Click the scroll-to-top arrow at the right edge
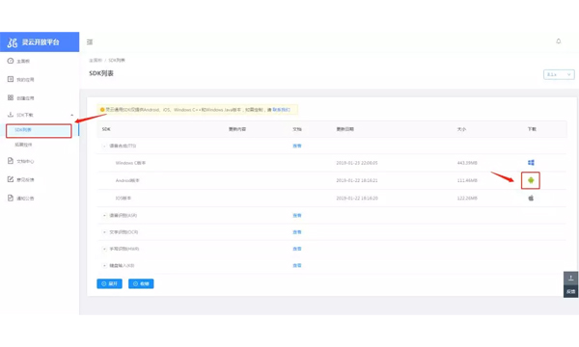This screenshot has width=579, height=347. coord(570,278)
